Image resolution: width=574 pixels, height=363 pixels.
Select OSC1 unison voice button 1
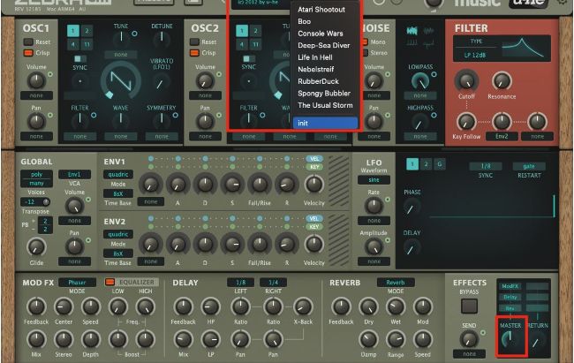(x=72, y=31)
